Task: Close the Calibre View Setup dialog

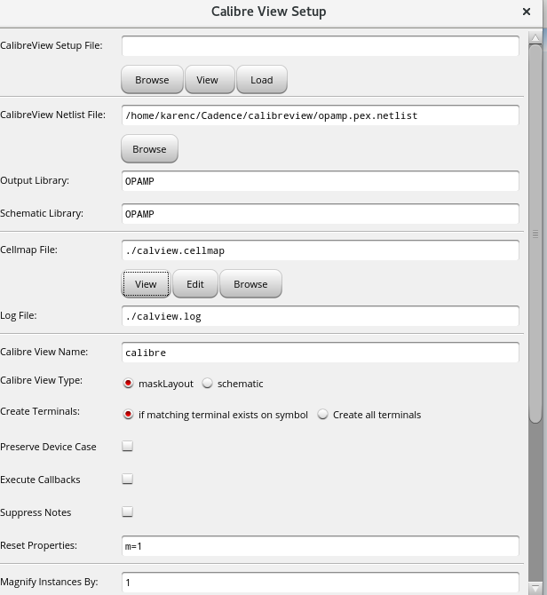Action: pos(527,12)
